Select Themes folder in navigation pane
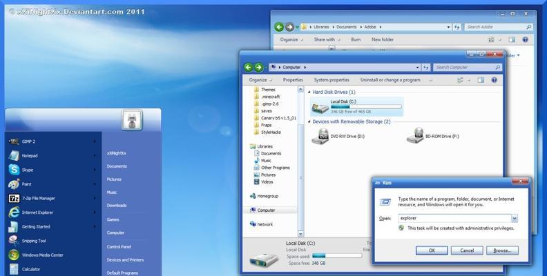This screenshot has height=276, width=547. [x=265, y=90]
